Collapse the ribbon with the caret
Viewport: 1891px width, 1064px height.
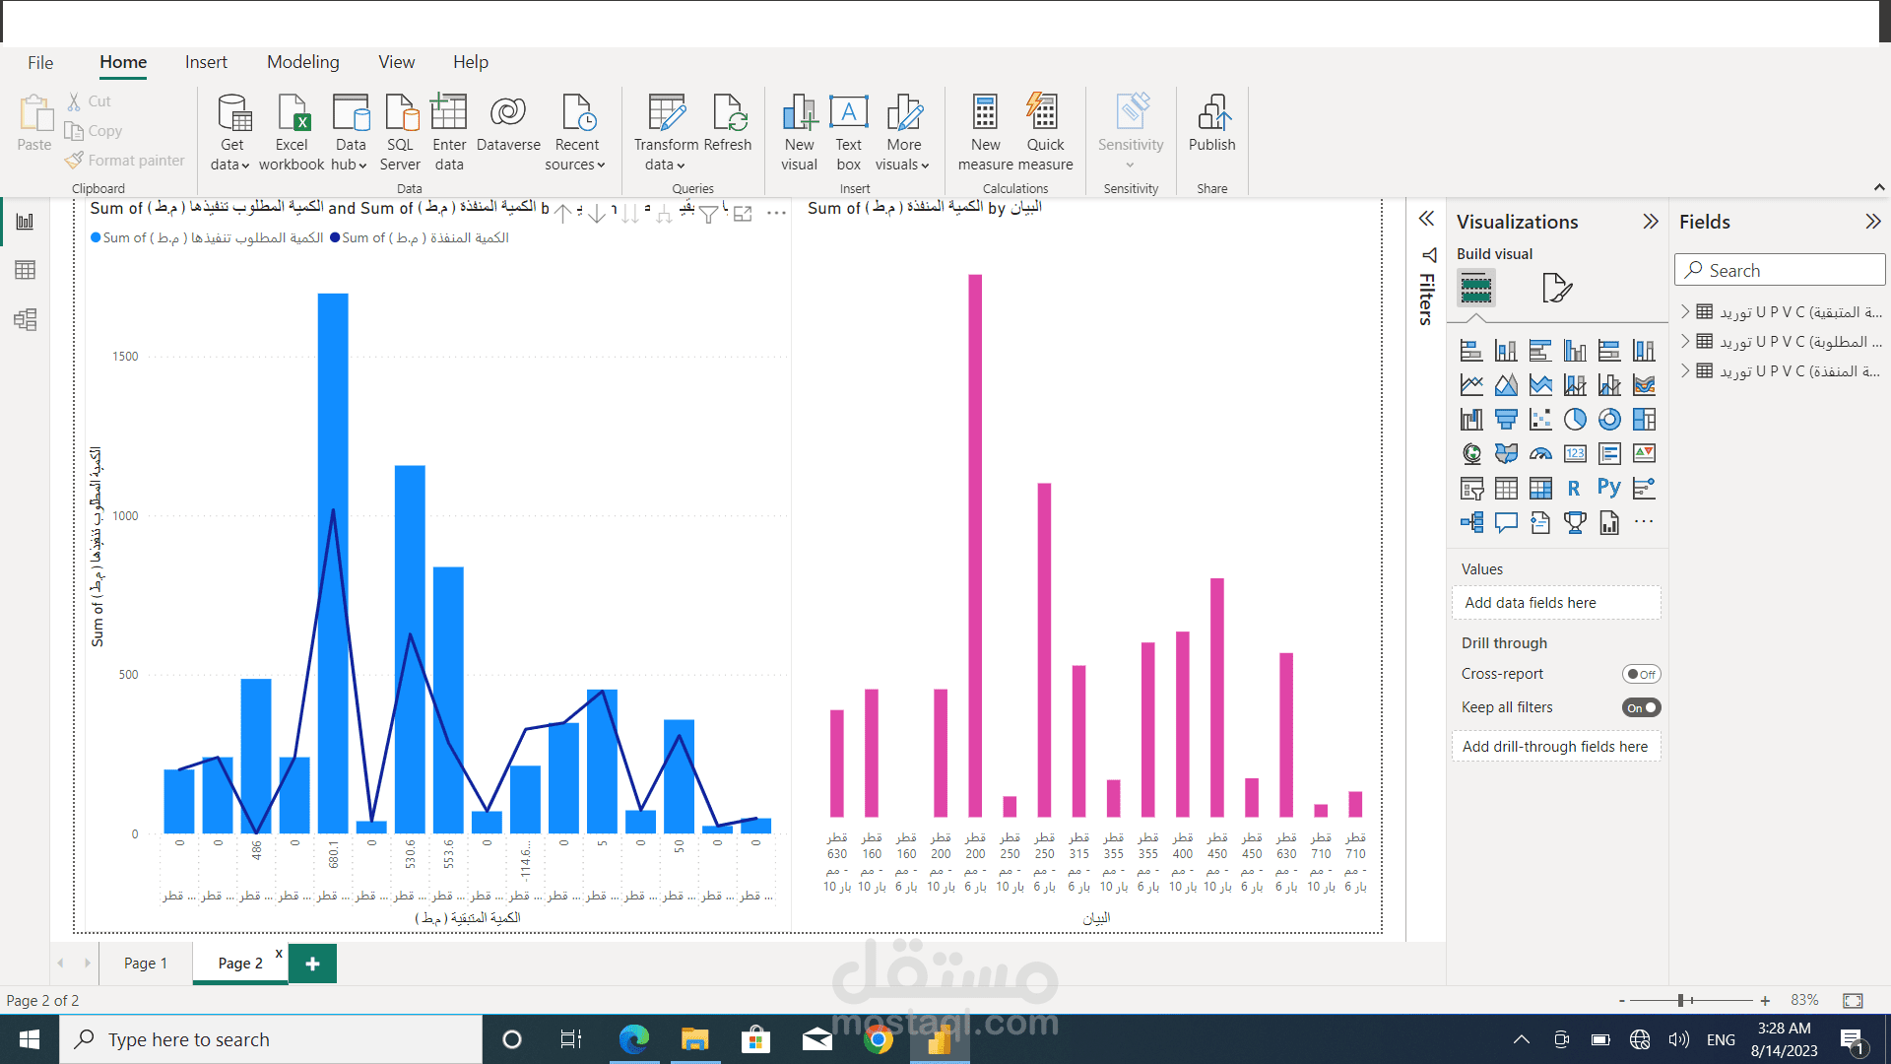(x=1878, y=187)
